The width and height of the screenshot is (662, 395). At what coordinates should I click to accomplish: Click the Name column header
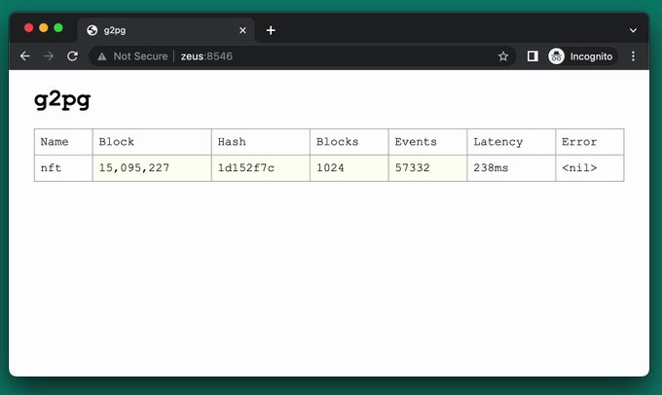pos(63,142)
